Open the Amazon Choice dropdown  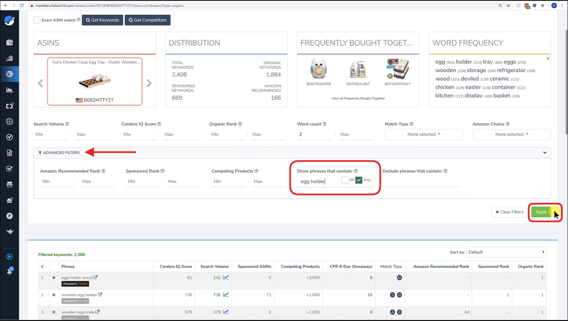511,134
